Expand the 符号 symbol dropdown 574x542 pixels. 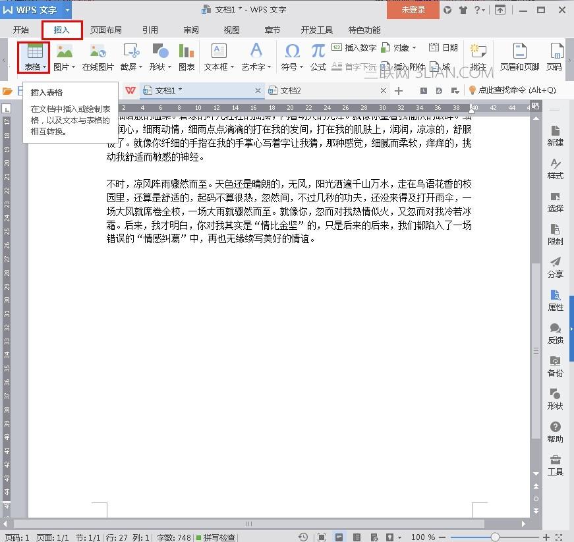click(x=301, y=67)
